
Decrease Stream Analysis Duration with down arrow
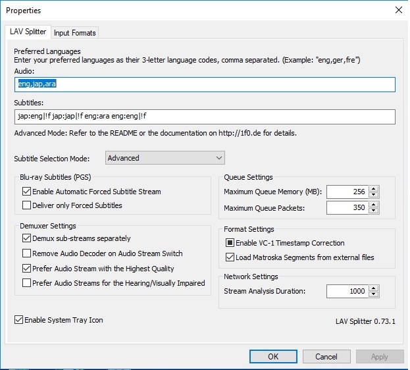[374, 295]
